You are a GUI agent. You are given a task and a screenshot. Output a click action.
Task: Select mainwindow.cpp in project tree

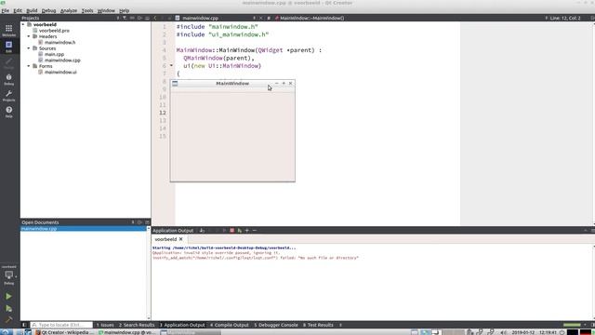[x=62, y=60]
